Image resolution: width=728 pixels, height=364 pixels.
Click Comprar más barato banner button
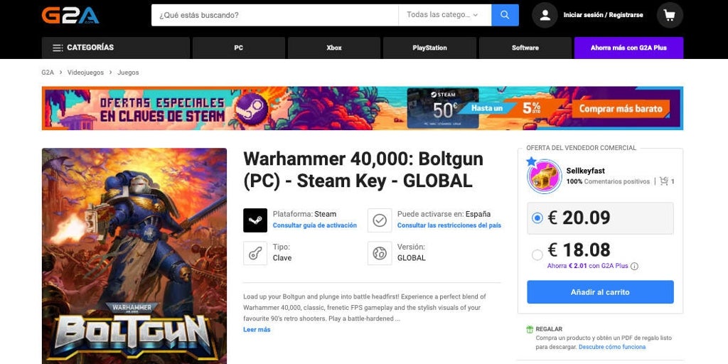point(621,109)
